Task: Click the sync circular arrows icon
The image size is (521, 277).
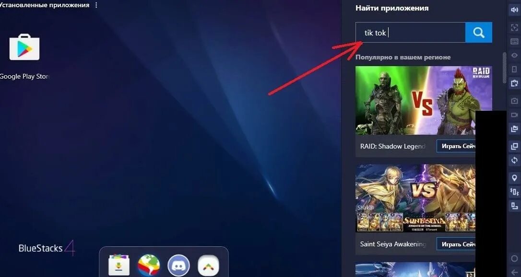Action: 514,160
